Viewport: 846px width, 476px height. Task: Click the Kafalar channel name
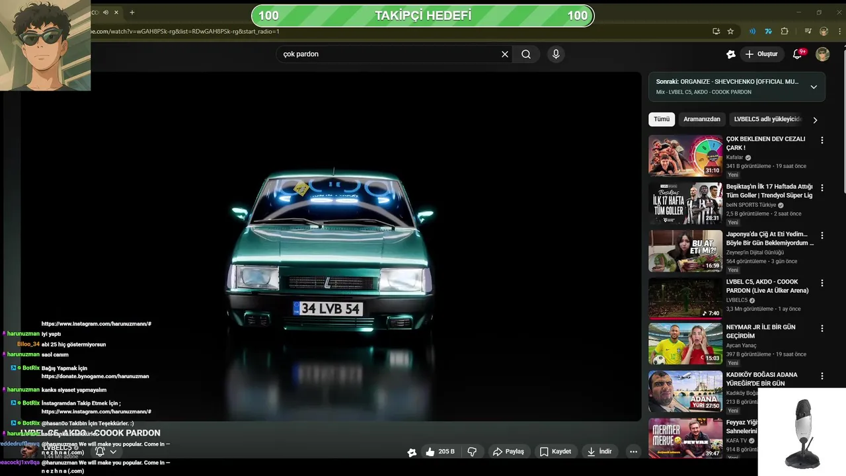[734, 157]
